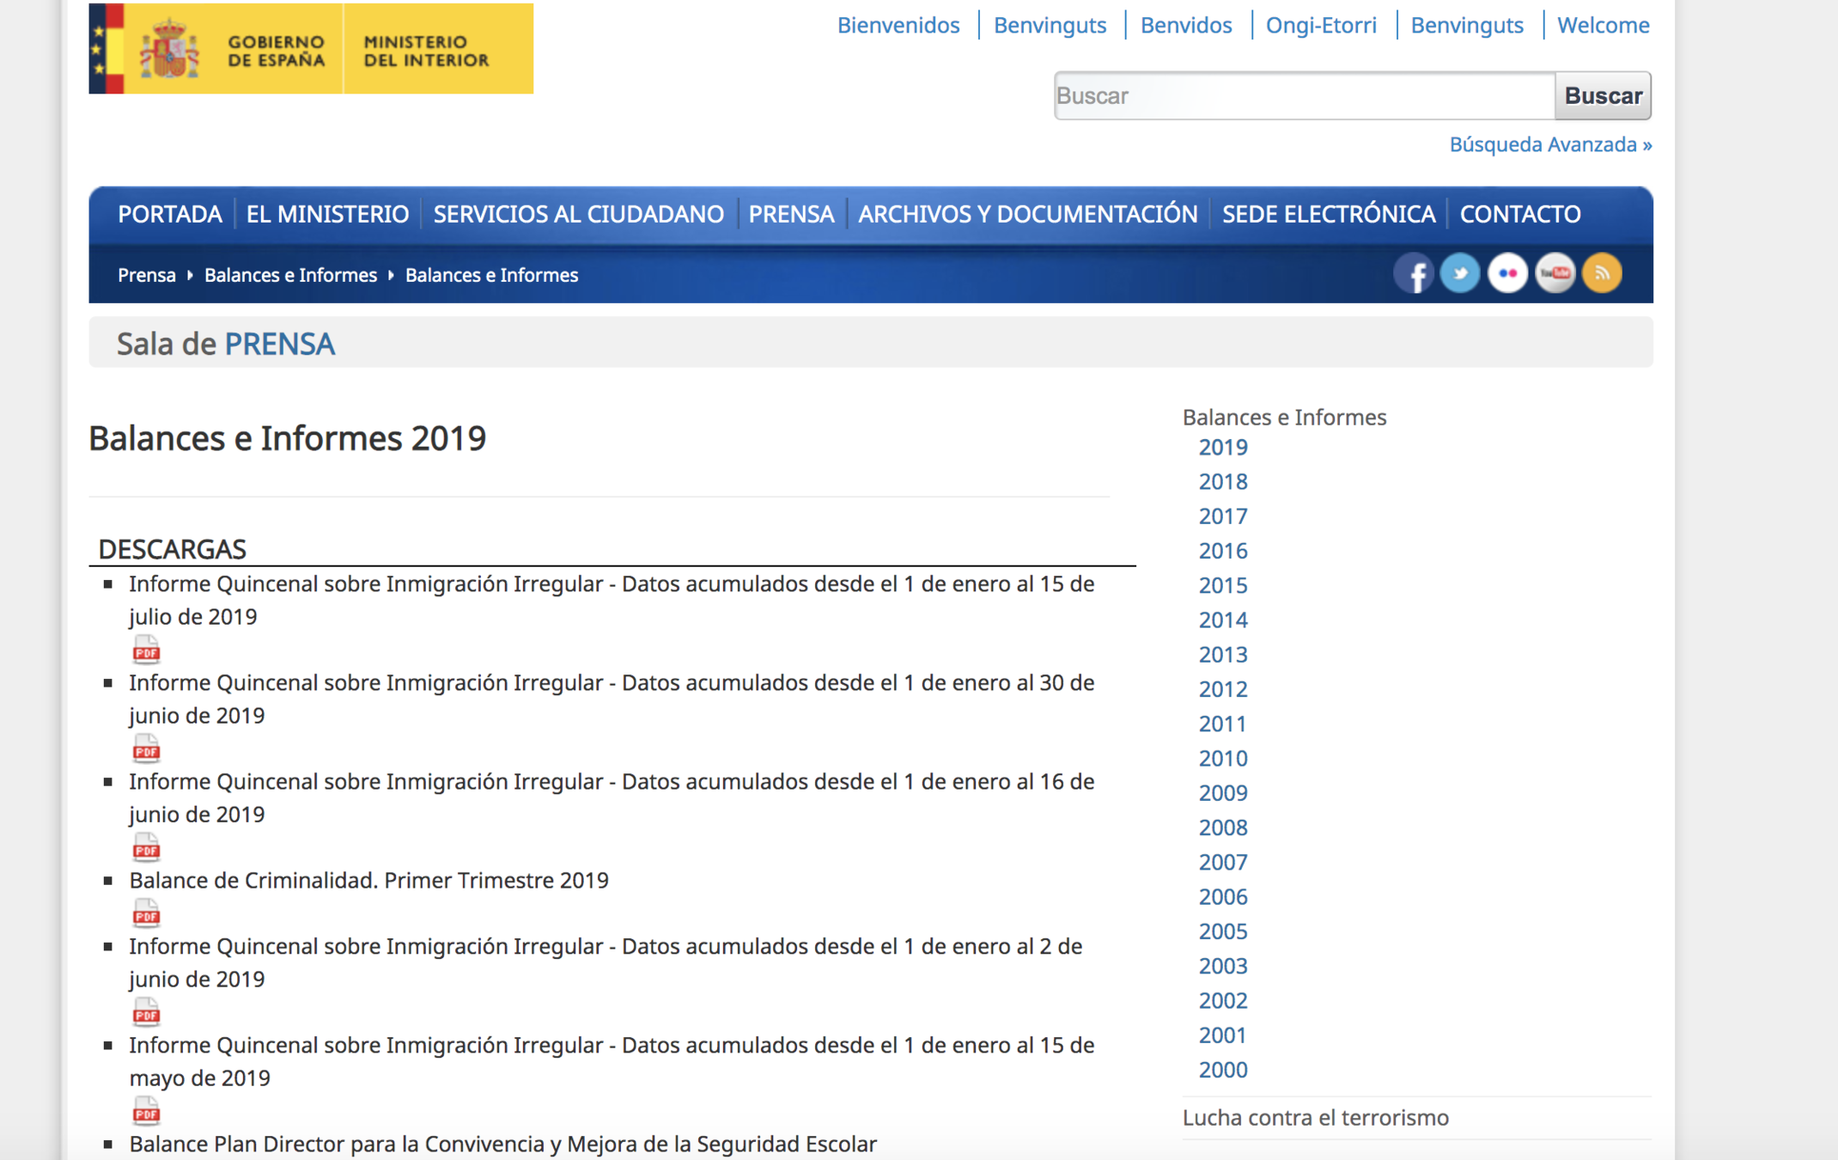The width and height of the screenshot is (1838, 1160).
Task: Open SERVICIOS AL CIUDADANO menu
Action: coord(578,214)
